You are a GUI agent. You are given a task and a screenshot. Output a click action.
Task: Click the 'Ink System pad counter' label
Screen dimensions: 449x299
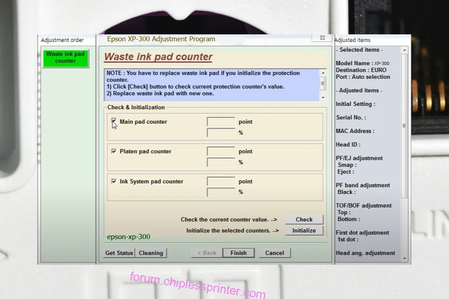[x=151, y=182]
